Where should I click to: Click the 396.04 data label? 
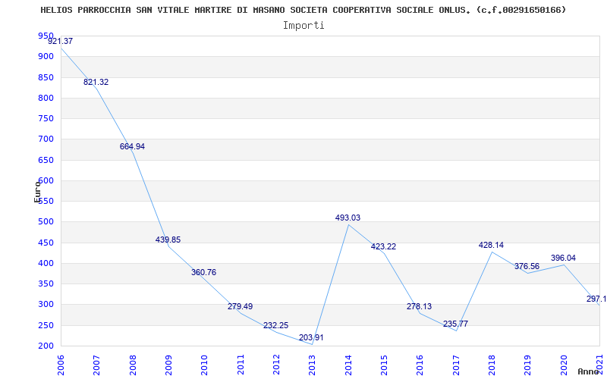click(x=563, y=258)
